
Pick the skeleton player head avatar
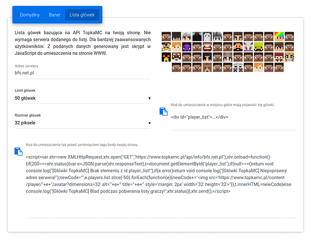point(238,67)
